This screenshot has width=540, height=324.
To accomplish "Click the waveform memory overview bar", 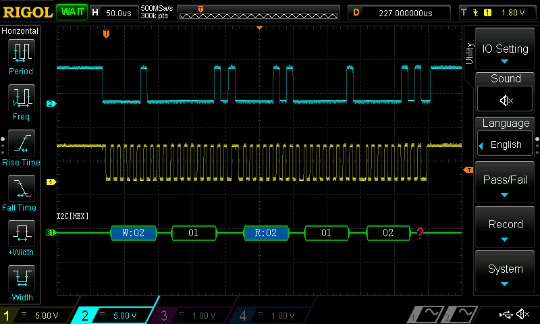I will pos(259,13).
